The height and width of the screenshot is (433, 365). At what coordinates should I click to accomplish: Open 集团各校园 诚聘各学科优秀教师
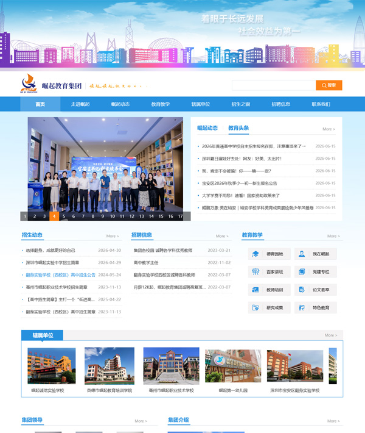[x=163, y=250]
